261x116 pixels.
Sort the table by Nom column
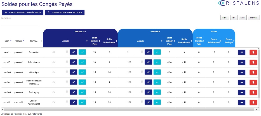click(7, 41)
